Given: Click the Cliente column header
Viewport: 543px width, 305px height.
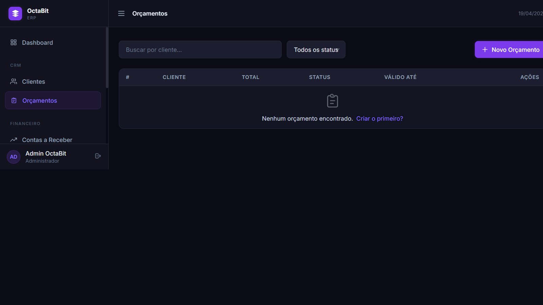Looking at the screenshot, I should click(x=174, y=77).
